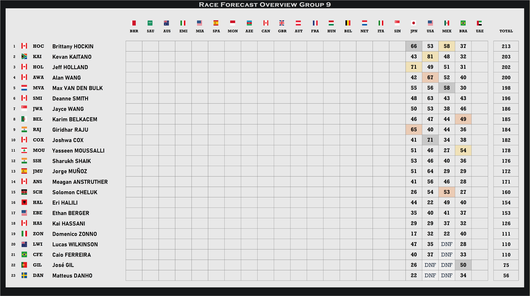Click the MEX column header label
The image size is (530, 296).
[x=447, y=31]
